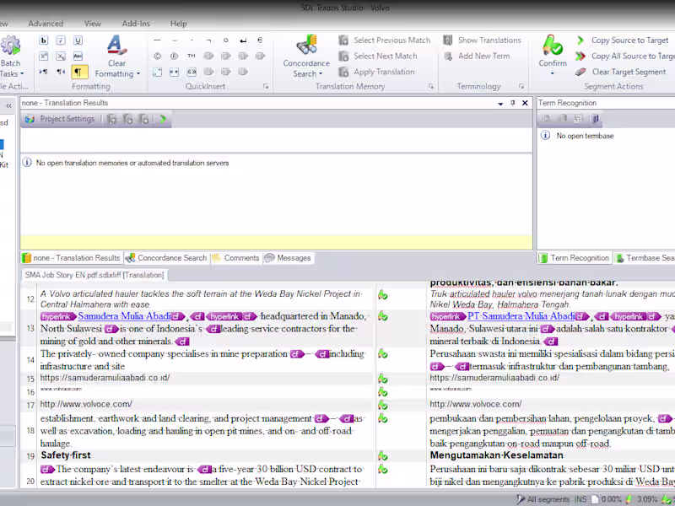Click Select Previous Match

click(x=385, y=40)
